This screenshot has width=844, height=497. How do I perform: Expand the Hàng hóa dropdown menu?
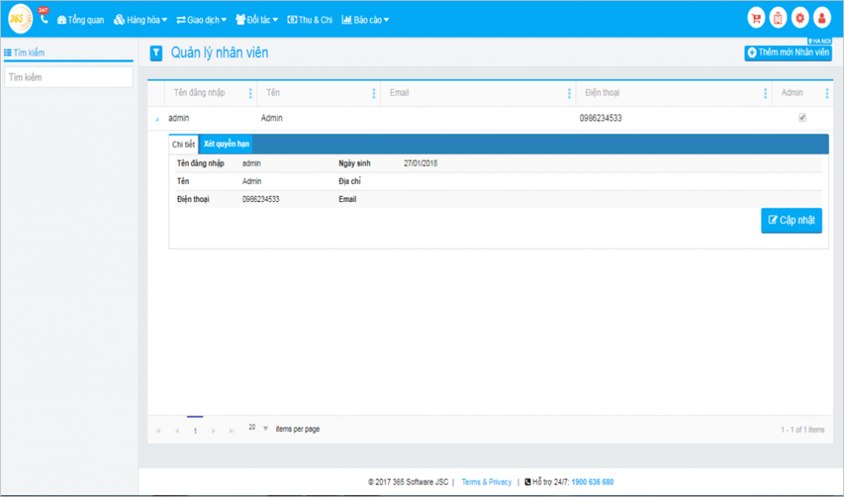(141, 20)
